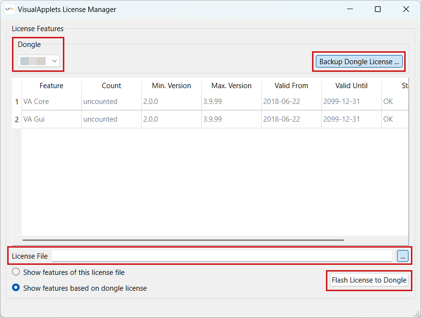Focus the License File input field
The image size is (421, 318).
(222, 256)
